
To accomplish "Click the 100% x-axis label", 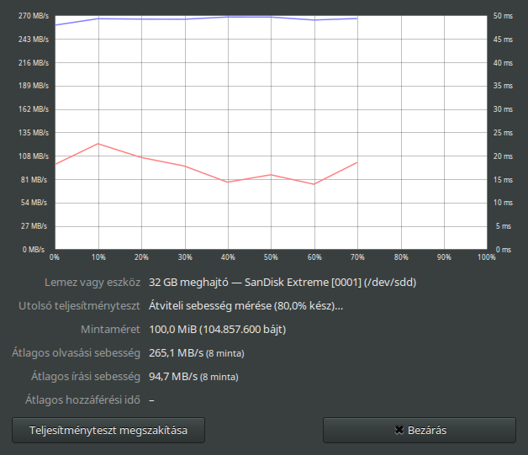I will [x=487, y=257].
